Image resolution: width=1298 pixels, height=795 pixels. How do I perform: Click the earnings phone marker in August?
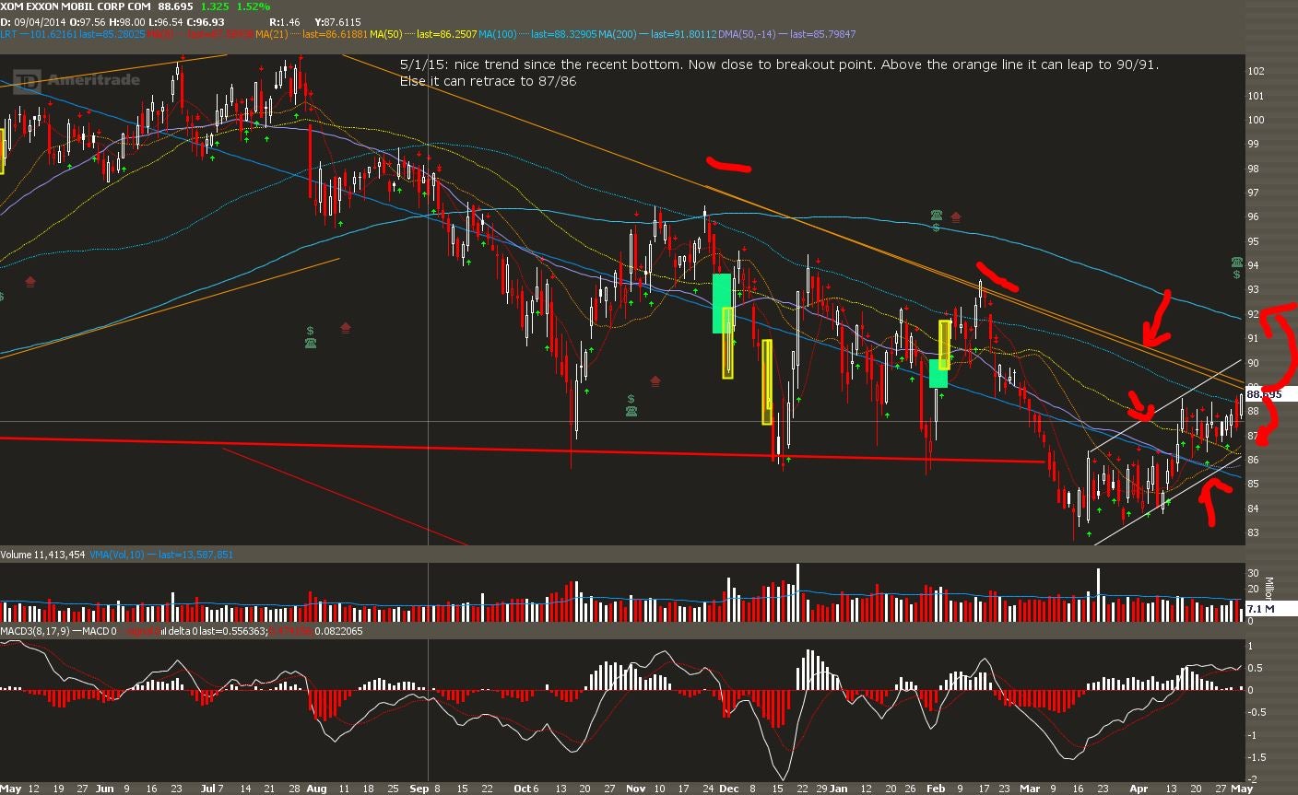pos(311,344)
